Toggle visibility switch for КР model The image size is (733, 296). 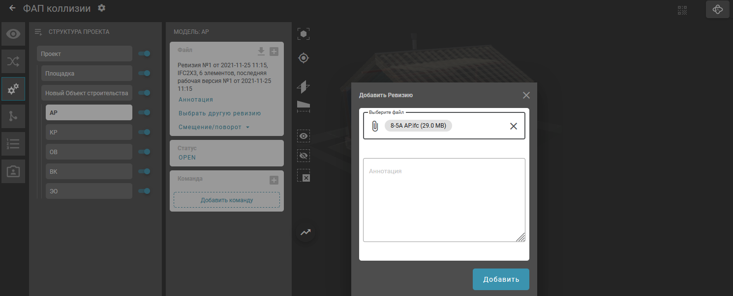point(144,132)
